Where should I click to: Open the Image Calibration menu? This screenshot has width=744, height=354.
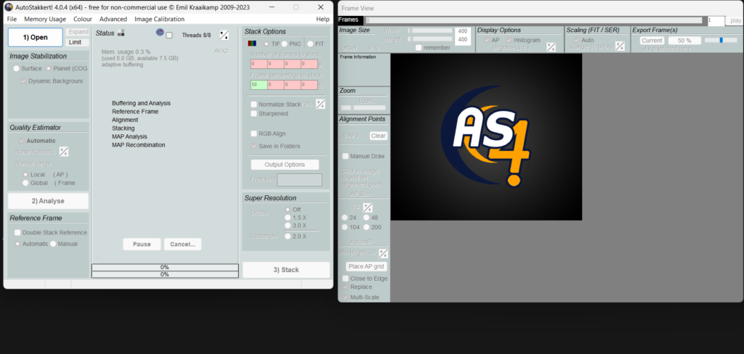[159, 19]
